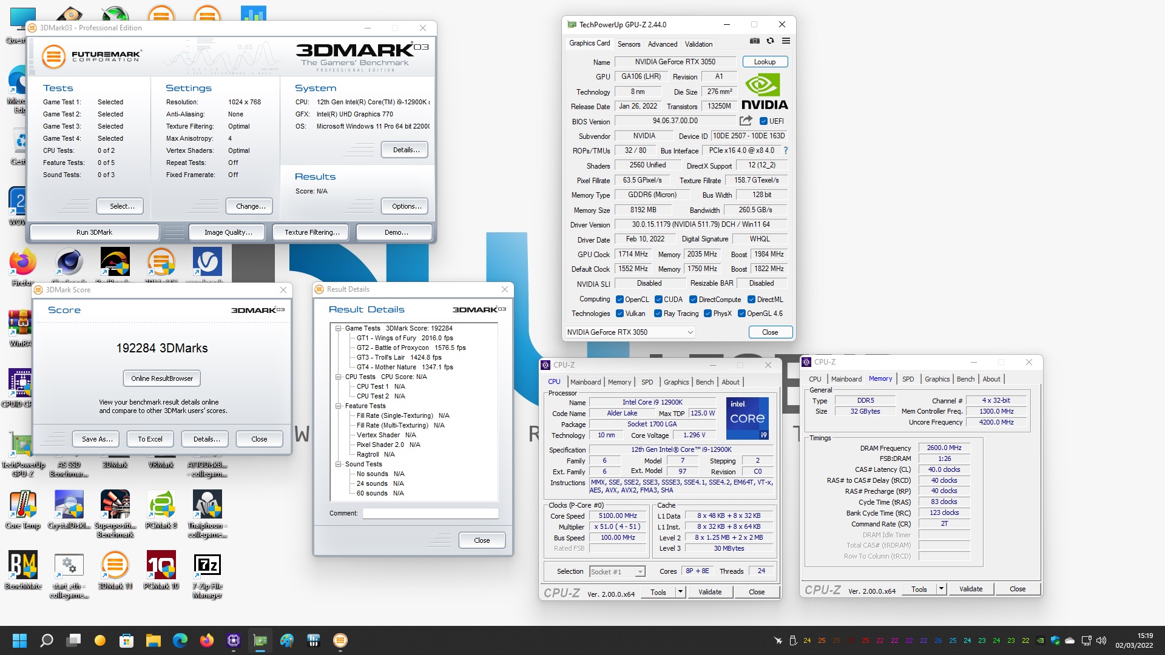Screen dimensions: 1165x655
Task: Open Tools dropdown arrow in CPU-Z Memory window
Action: coord(941,589)
